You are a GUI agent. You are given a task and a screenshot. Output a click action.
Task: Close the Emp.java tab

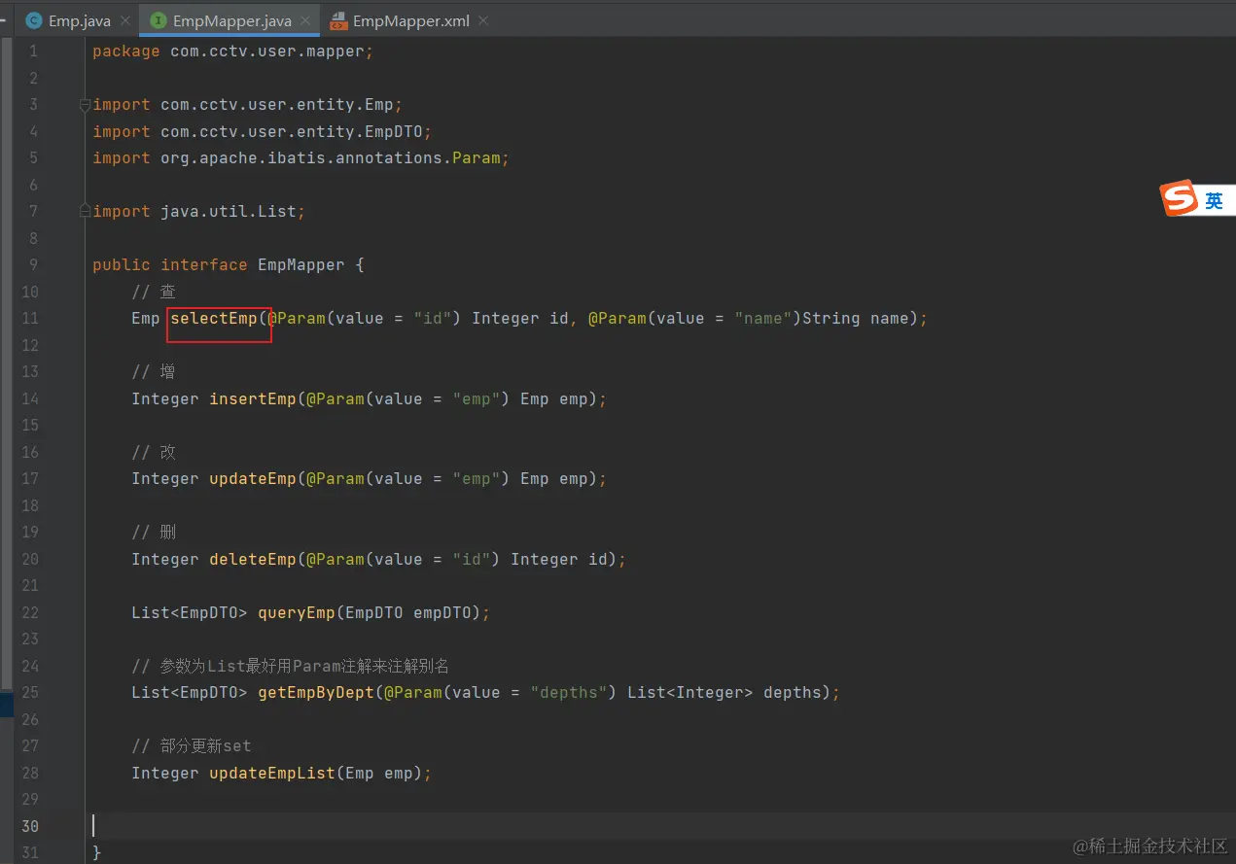point(126,20)
